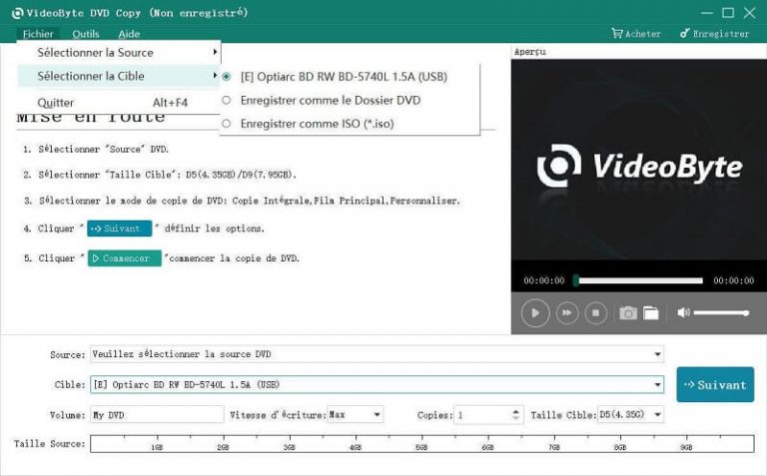Click the Taille Source size gauge
Image resolution: width=767 pixels, height=476 pixels.
[x=422, y=444]
